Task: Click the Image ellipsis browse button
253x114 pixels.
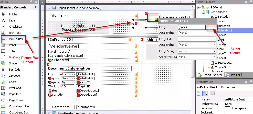Action: click(214, 27)
